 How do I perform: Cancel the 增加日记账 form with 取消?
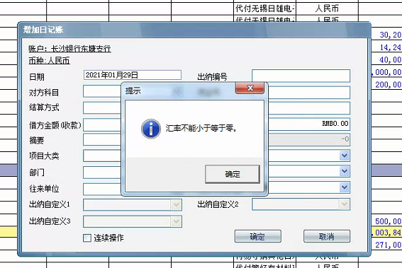click(x=327, y=236)
